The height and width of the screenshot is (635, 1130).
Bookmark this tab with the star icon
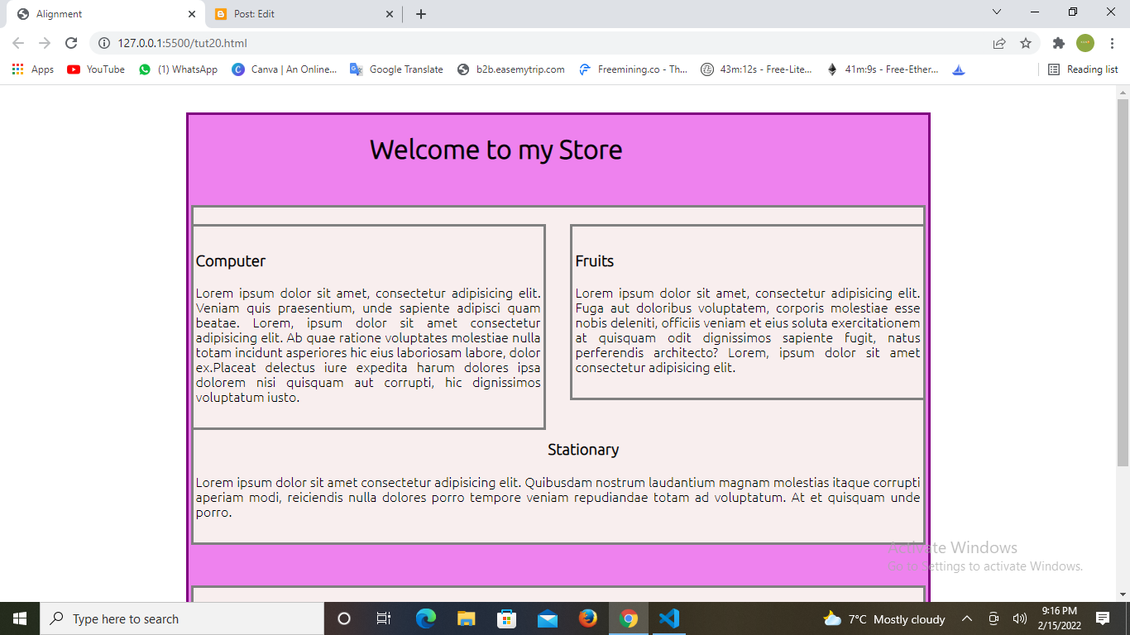(1026, 43)
